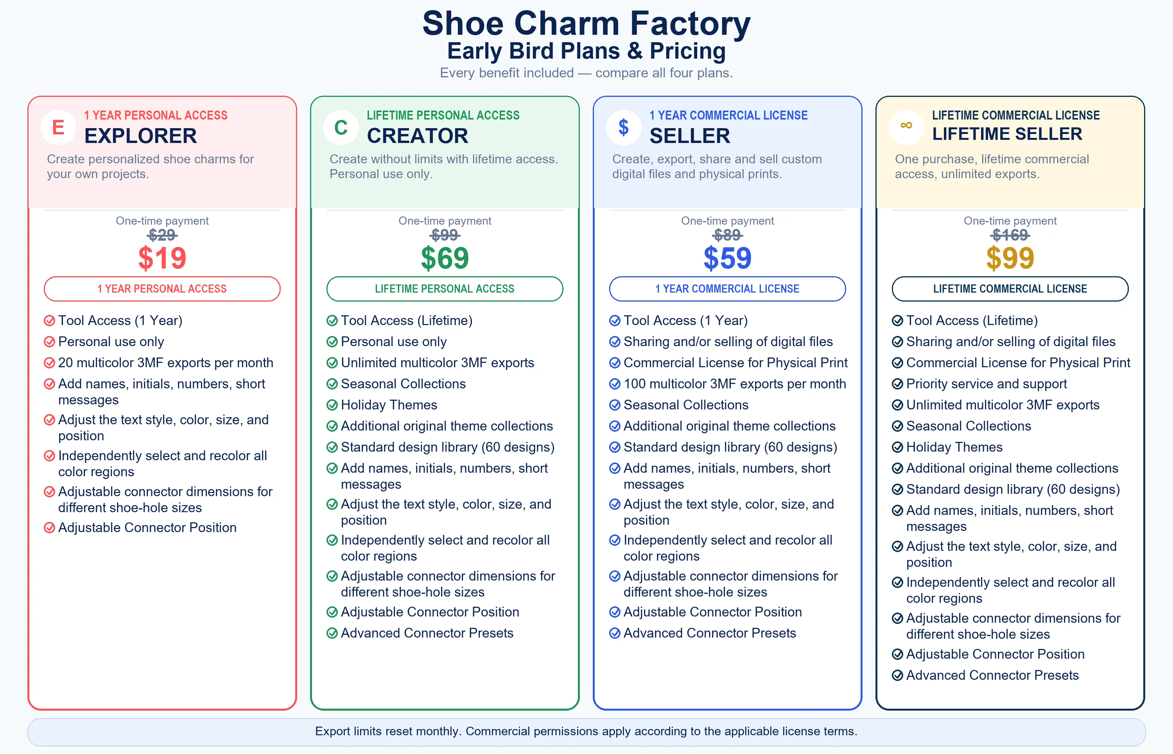Click the Explorer plan "E" badge icon
Screen dimensions: 1173x754
(x=58, y=128)
